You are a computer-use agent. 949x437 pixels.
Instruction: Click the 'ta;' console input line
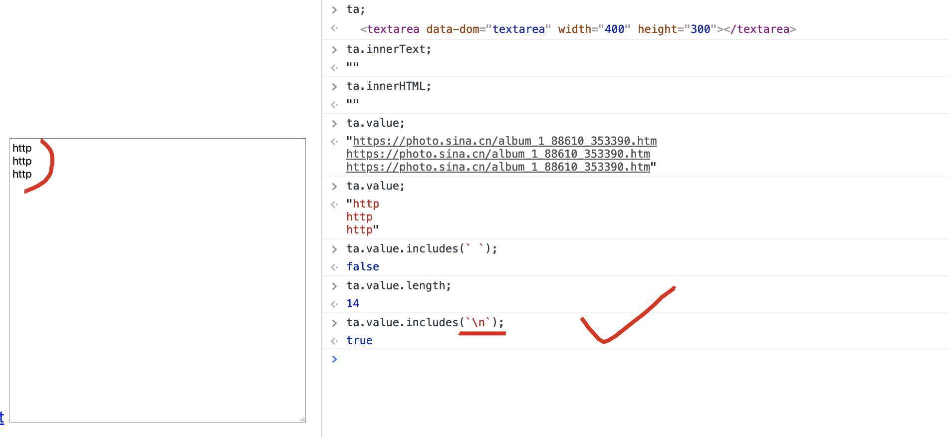tap(356, 9)
